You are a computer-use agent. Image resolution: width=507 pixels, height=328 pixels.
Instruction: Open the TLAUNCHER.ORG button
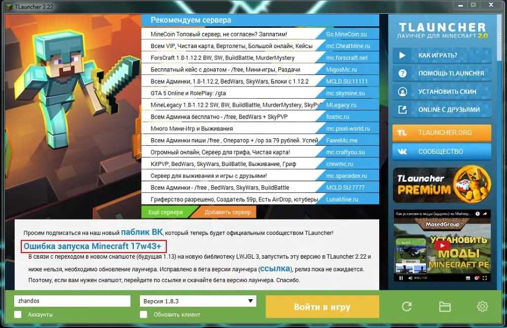[442, 133]
